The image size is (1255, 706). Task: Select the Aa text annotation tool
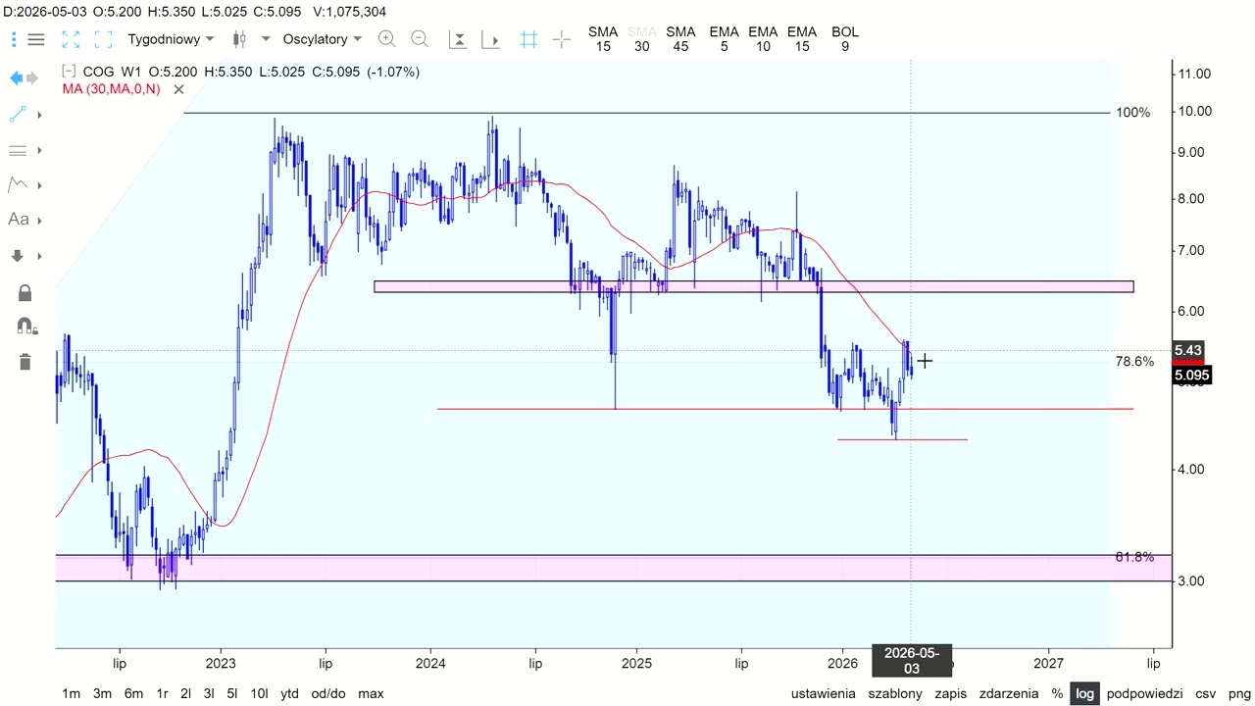pos(18,220)
